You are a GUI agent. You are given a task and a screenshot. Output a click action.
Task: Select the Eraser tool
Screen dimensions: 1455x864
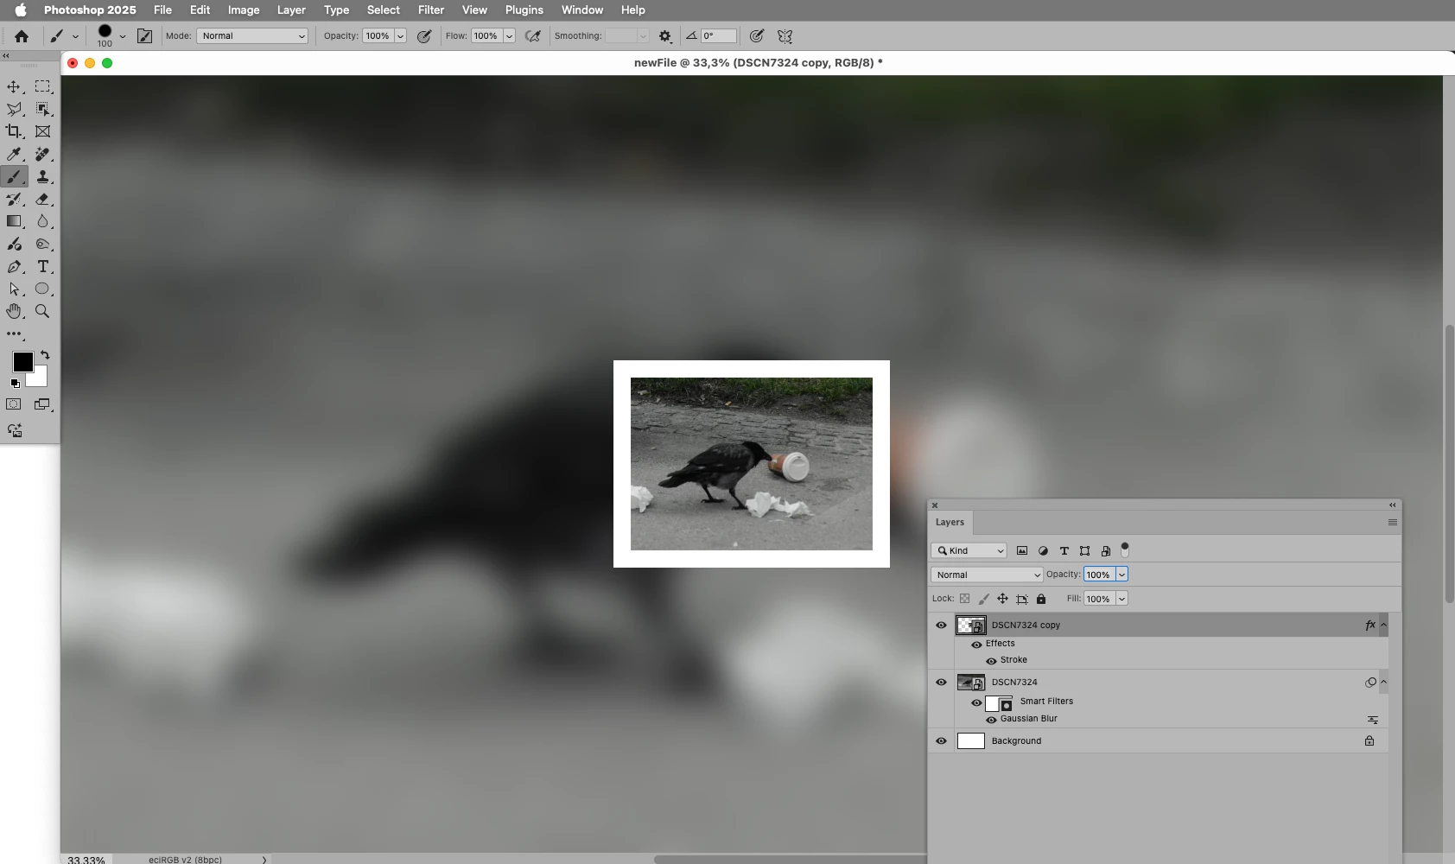coord(42,199)
